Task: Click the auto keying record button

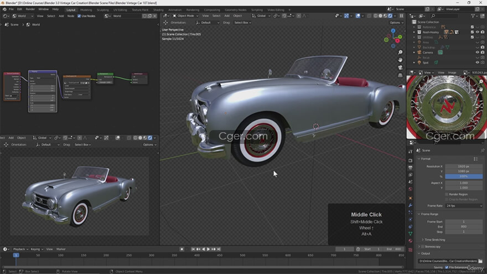Action: pos(182,249)
